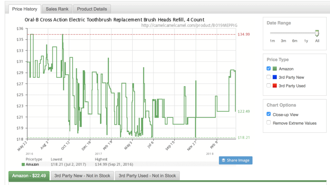Click the date range slider handle
330x185 pixels.
tap(317, 33)
